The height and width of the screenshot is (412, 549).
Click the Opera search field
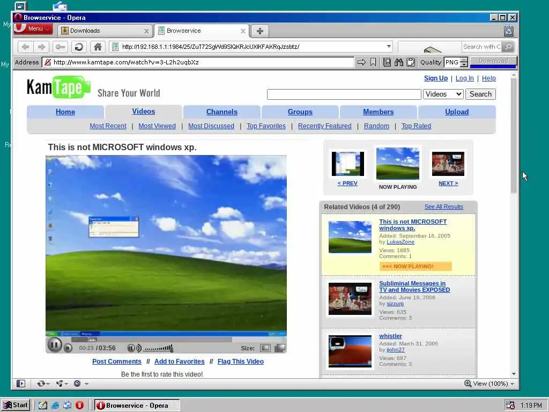point(482,47)
